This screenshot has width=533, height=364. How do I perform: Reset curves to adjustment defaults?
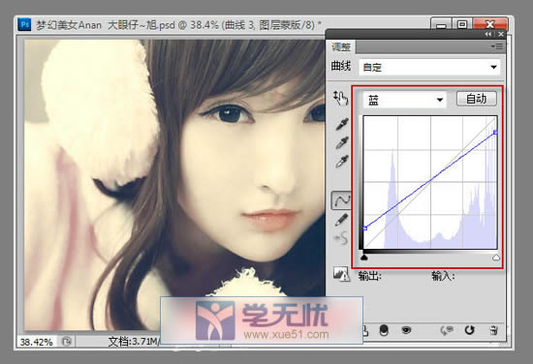[x=469, y=330]
